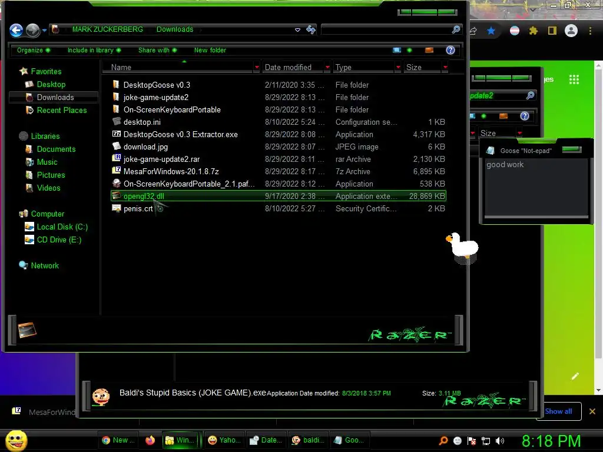The width and height of the screenshot is (603, 452).
Task: Open Type column filter dropdown
Action: coord(398,67)
